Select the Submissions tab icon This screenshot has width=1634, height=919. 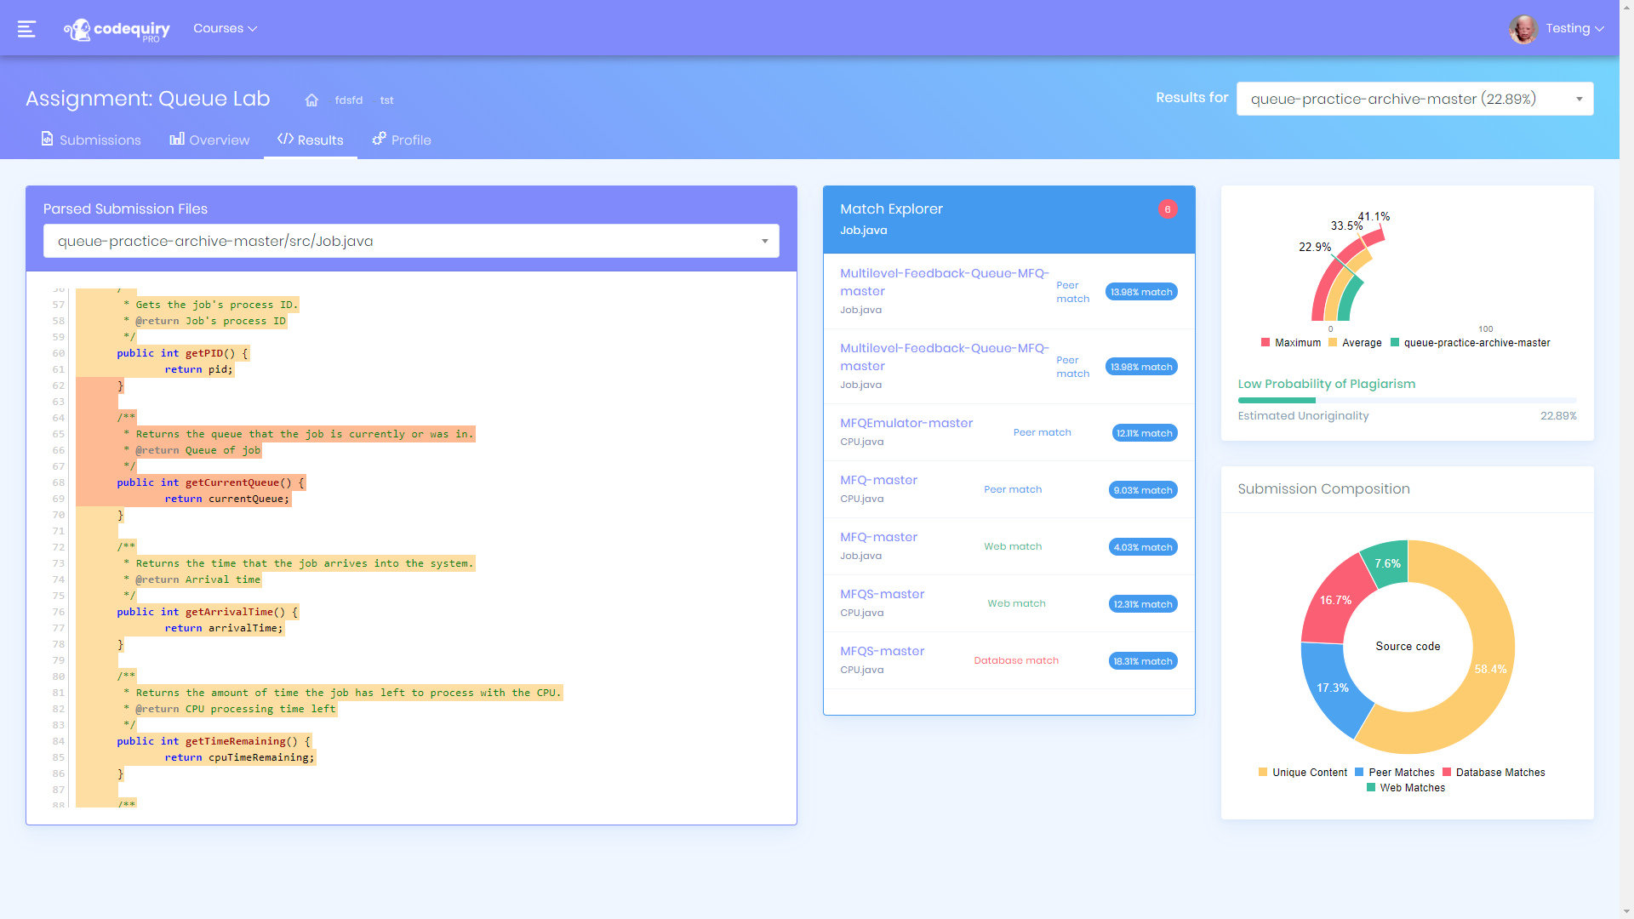[x=47, y=139]
